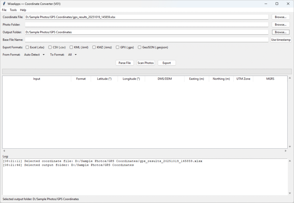Open the To Format dropdown
Screen dimensions: 294x203
click(x=72, y=54)
